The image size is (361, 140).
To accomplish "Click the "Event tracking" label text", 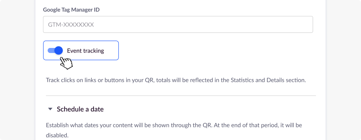I will click(x=86, y=51).
